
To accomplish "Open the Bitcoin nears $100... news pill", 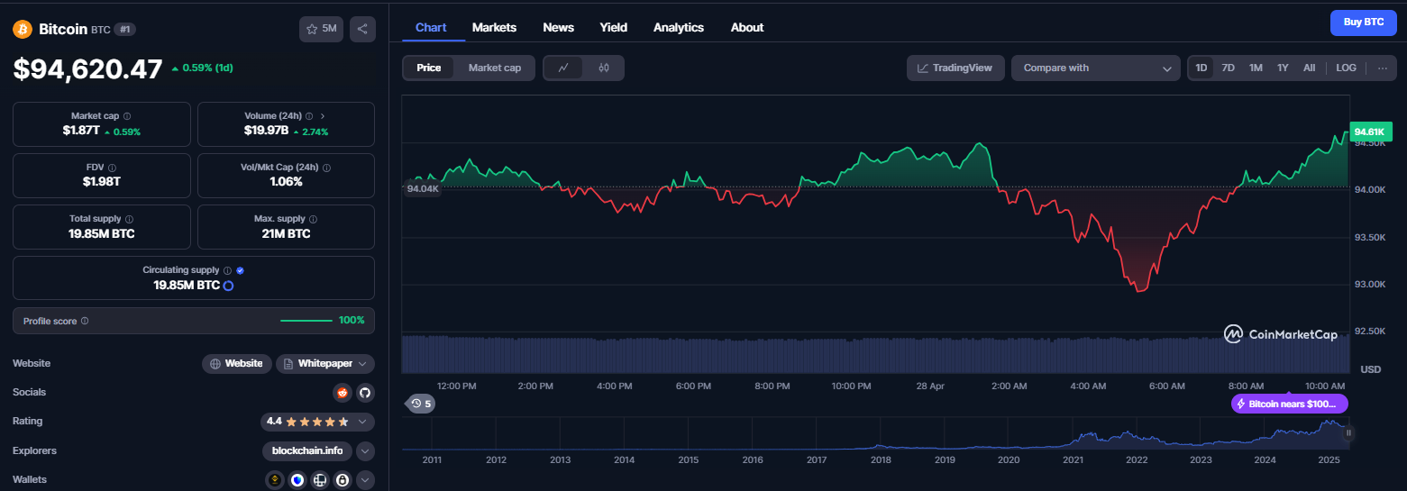I will click(1290, 404).
